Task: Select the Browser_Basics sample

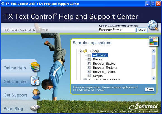Action: point(104,63)
